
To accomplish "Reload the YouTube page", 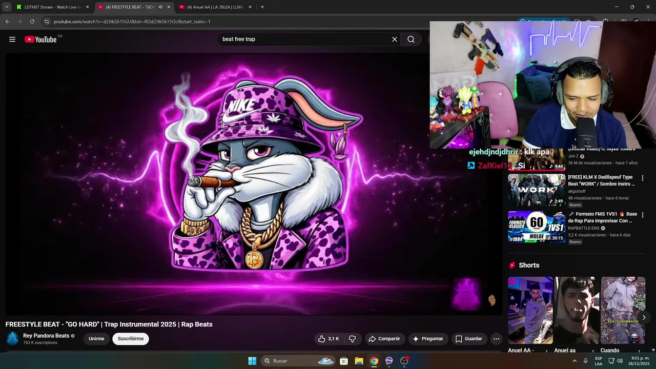I will [x=32, y=22].
